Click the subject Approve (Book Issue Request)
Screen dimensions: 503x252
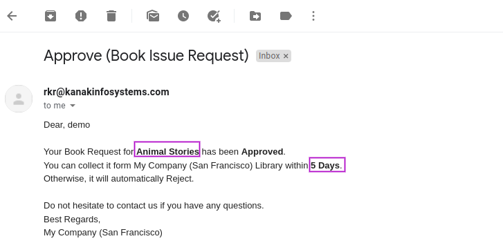click(146, 55)
